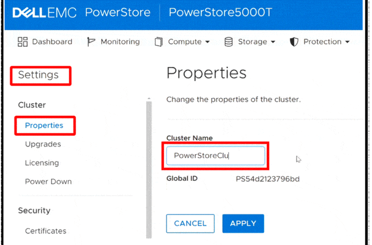Click the APPLY button

pos(243,224)
